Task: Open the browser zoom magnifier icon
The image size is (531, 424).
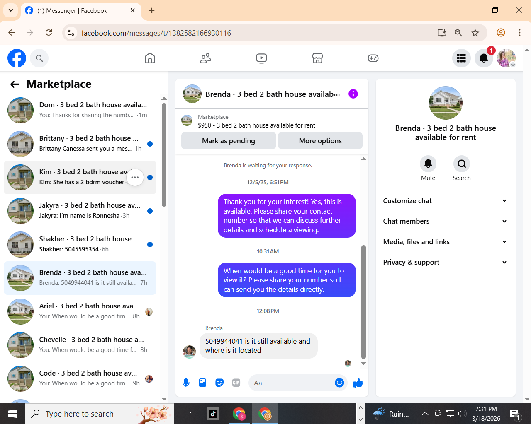Action: click(458, 33)
